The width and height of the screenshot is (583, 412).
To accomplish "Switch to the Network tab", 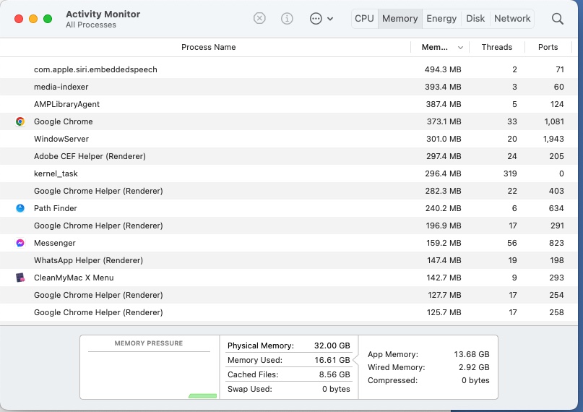I will click(x=512, y=19).
